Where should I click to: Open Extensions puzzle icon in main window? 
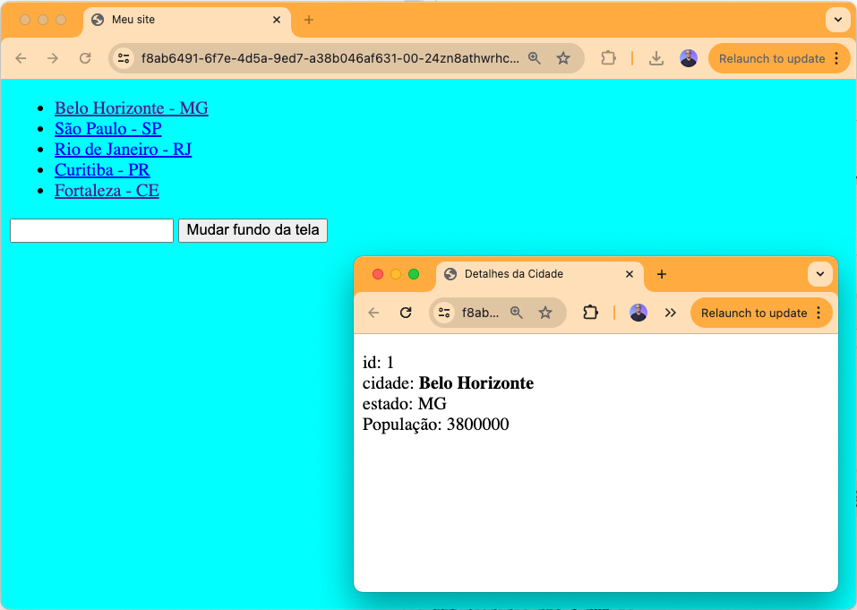(608, 58)
